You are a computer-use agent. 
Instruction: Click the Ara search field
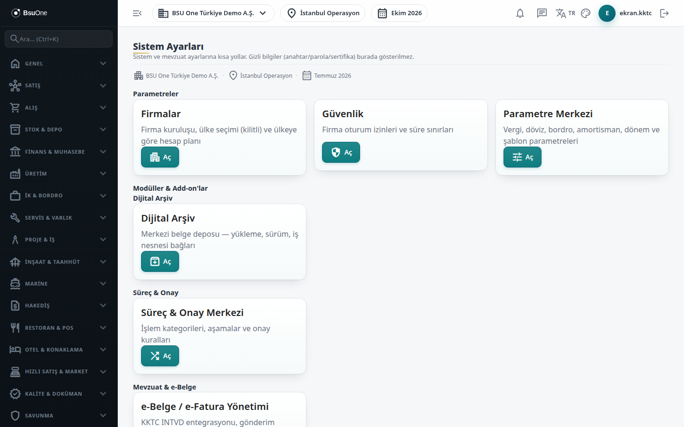pos(59,39)
